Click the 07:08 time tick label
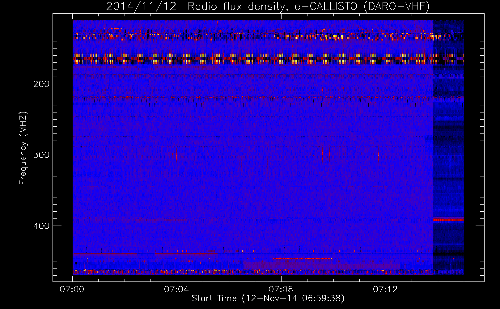Screen dimensions: 500x309 (x=281, y=290)
